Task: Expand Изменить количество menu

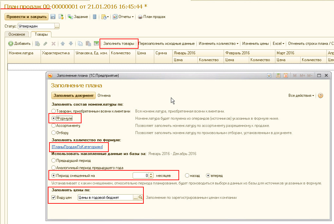Action: 218,43
